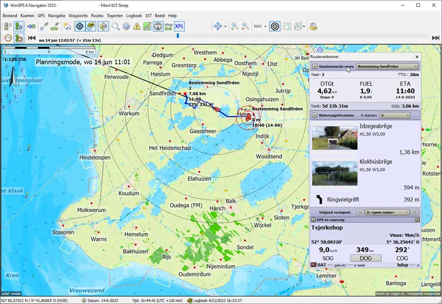Toggle the loudspeaker alarm sound button
Viewport: 442px width, 304px height.
103,27
